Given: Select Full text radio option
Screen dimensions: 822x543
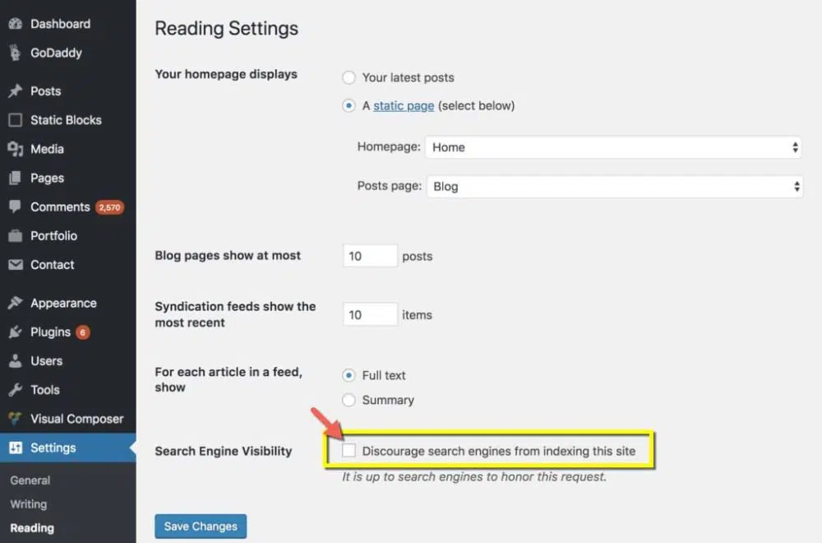Looking at the screenshot, I should (349, 375).
